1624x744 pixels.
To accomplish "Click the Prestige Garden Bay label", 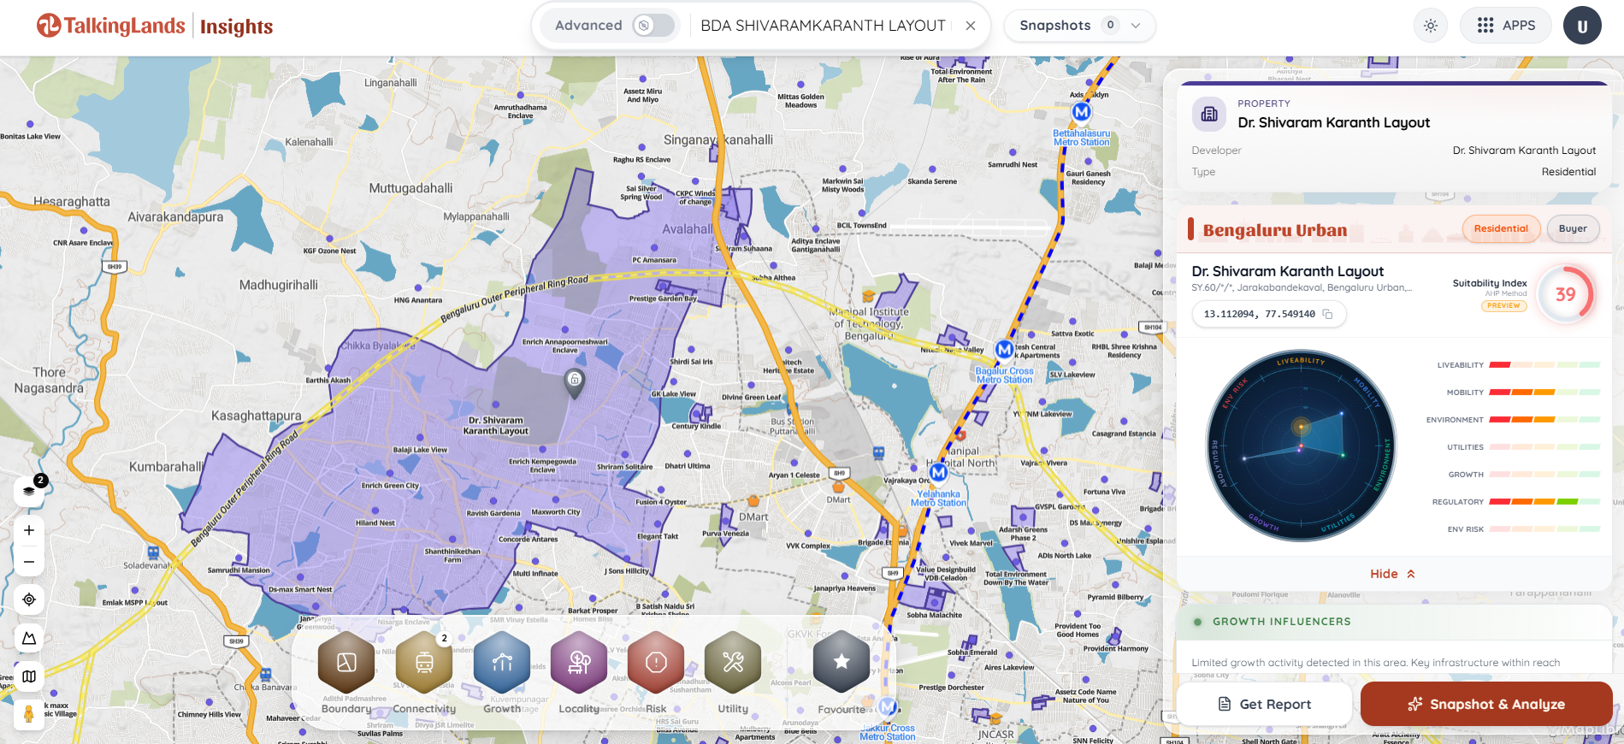I will tap(663, 298).
